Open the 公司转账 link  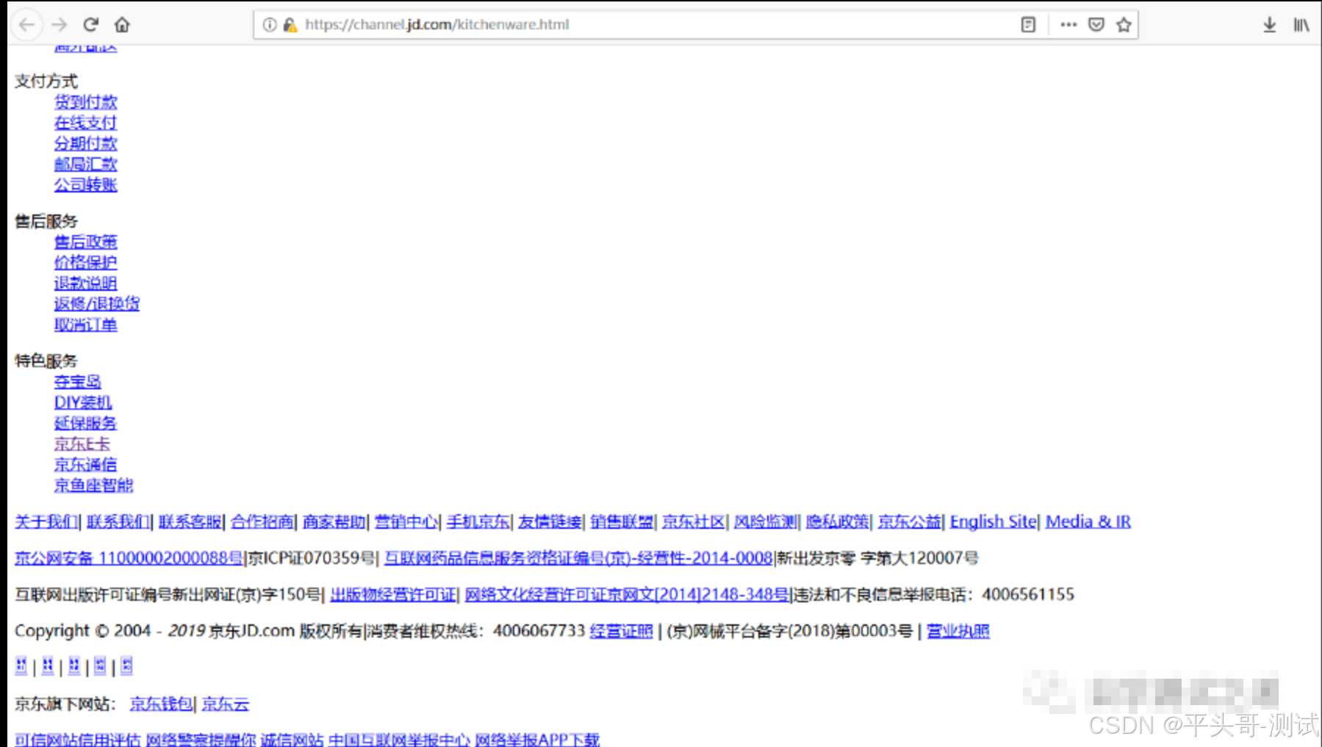click(x=85, y=184)
